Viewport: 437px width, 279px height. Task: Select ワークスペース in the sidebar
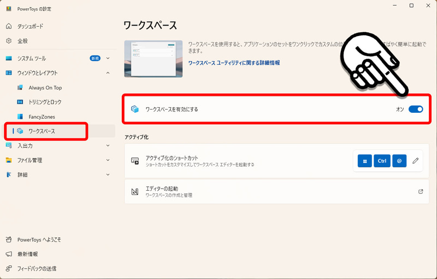[x=42, y=131]
